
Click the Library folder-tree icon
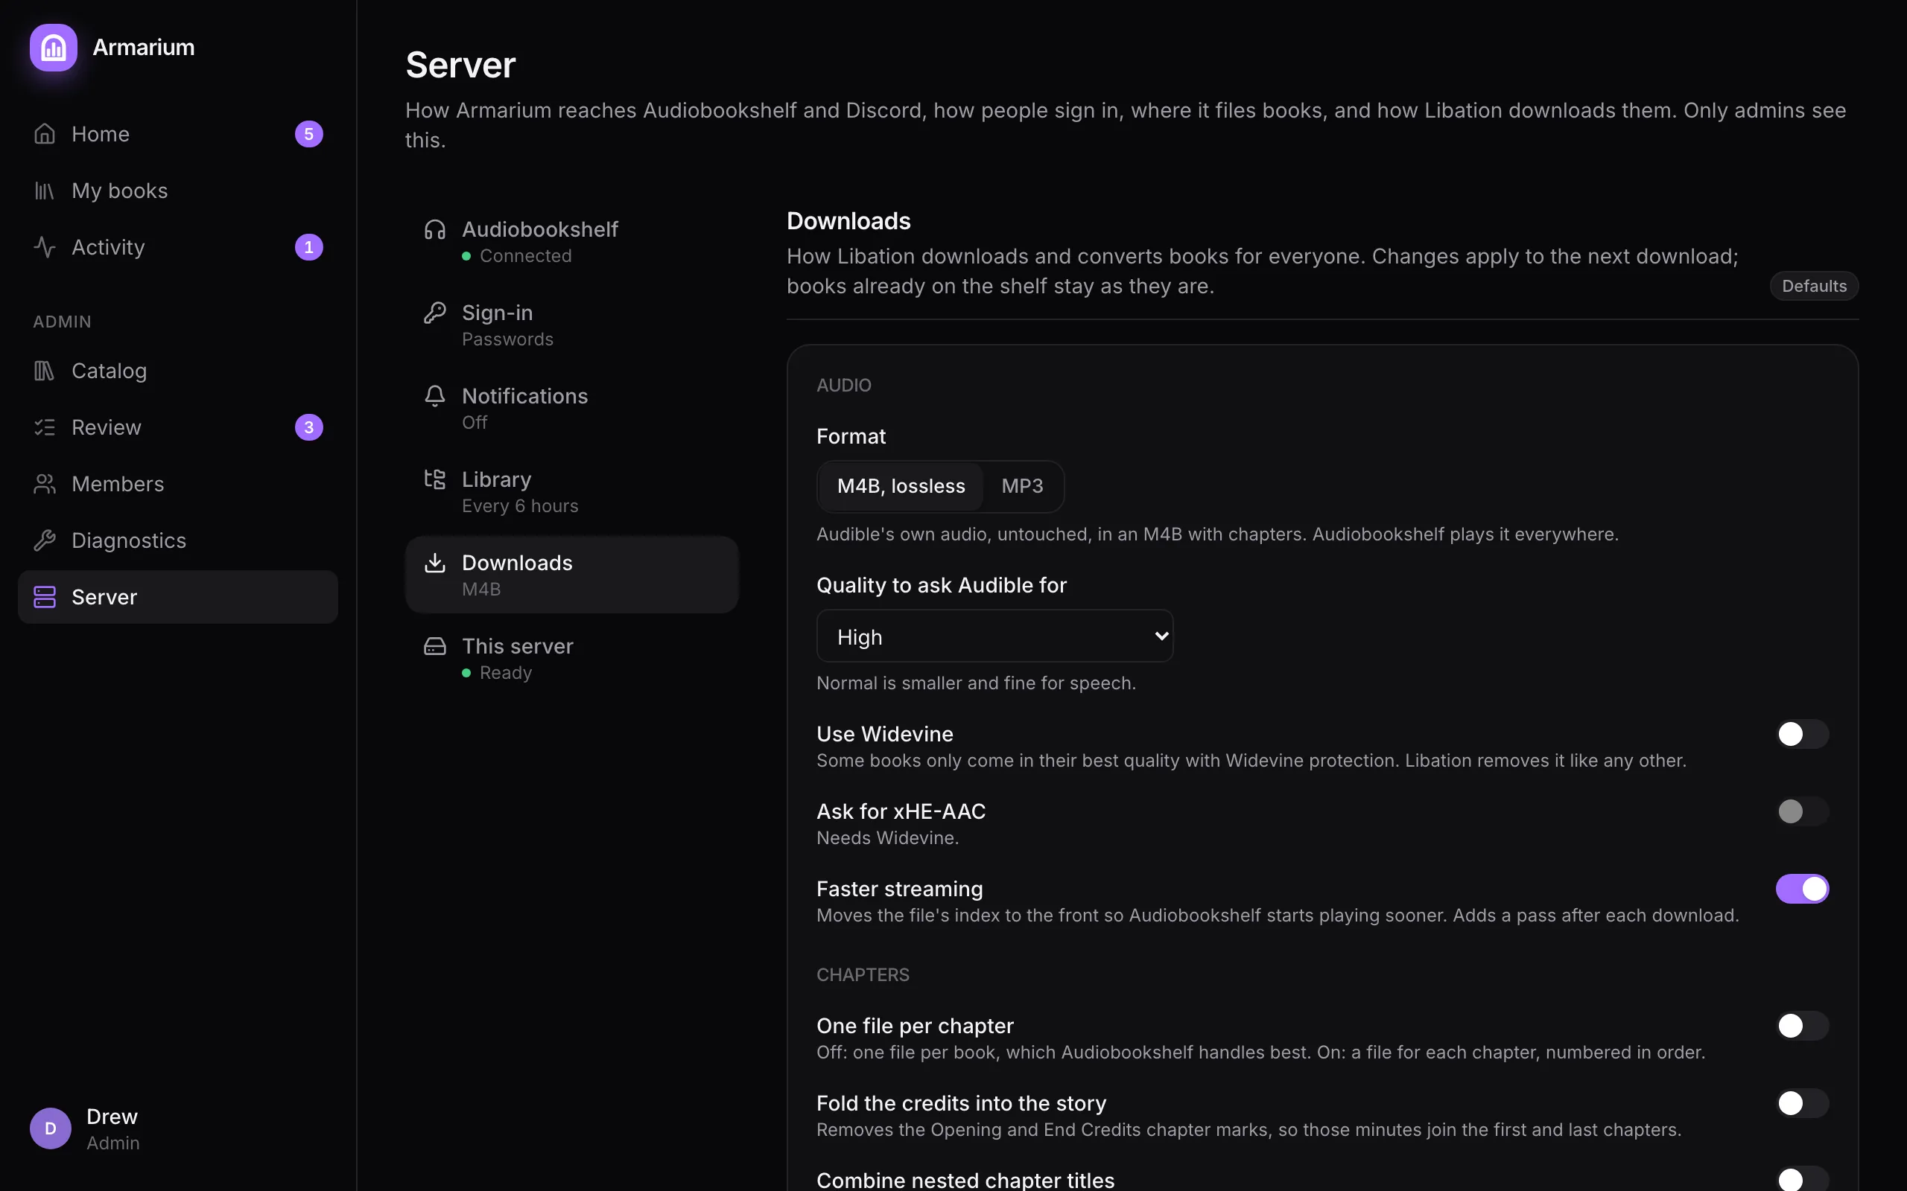435,479
